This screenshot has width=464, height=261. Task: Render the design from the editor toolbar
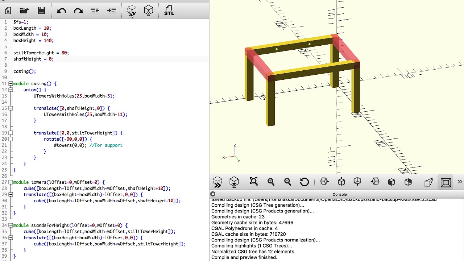tap(149, 11)
